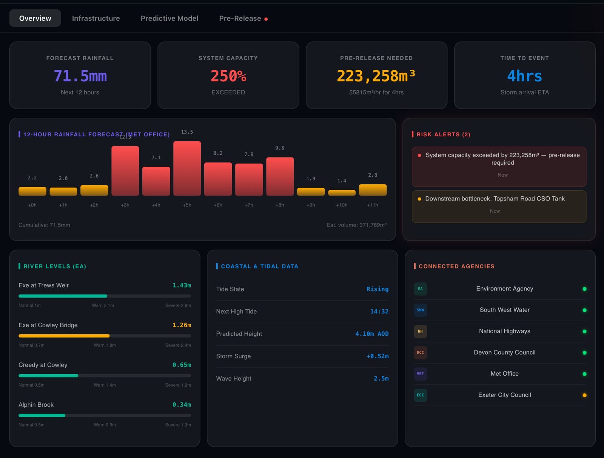Click the red dot on Pre-Release tab

[x=266, y=19]
